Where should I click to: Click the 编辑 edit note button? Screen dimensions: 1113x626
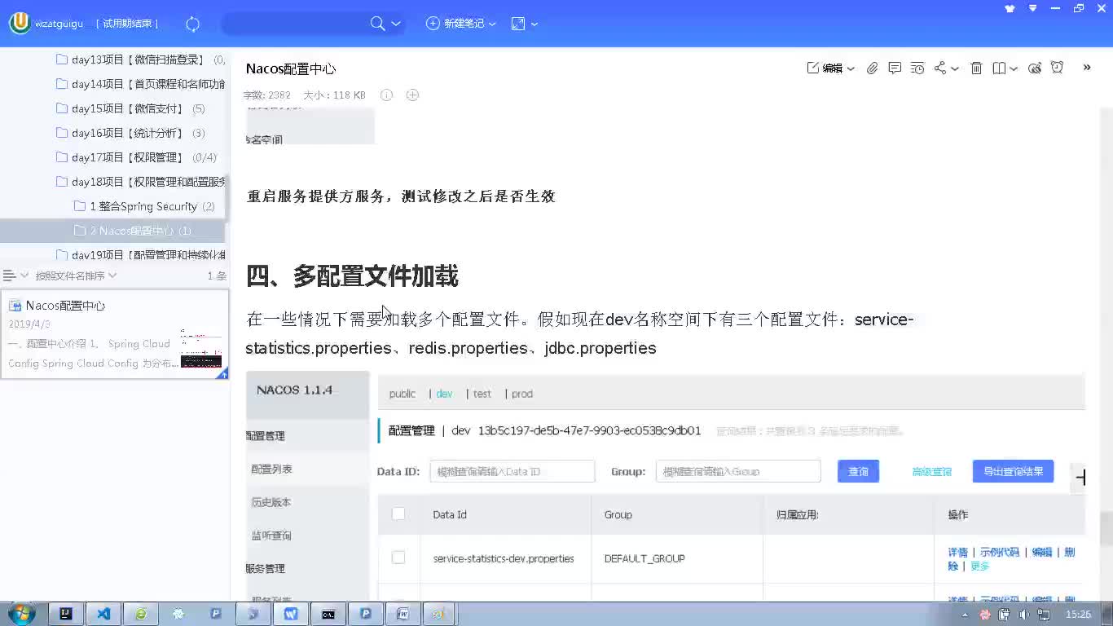coord(825,68)
